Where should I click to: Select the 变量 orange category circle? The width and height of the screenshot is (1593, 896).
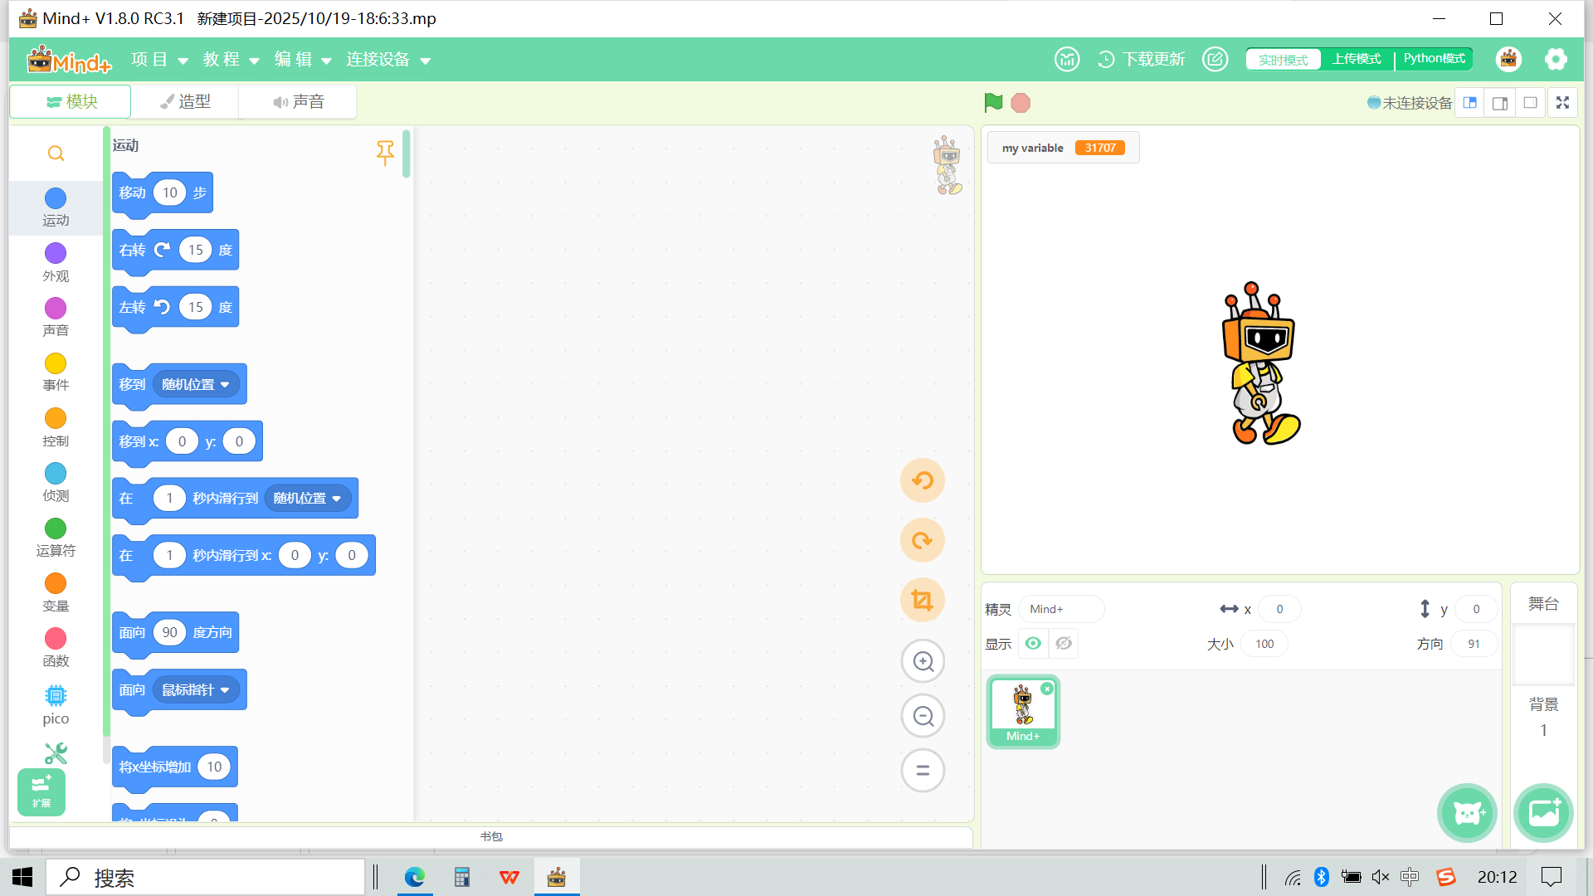tap(56, 584)
